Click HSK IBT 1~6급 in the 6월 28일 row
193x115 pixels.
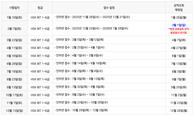40,63
